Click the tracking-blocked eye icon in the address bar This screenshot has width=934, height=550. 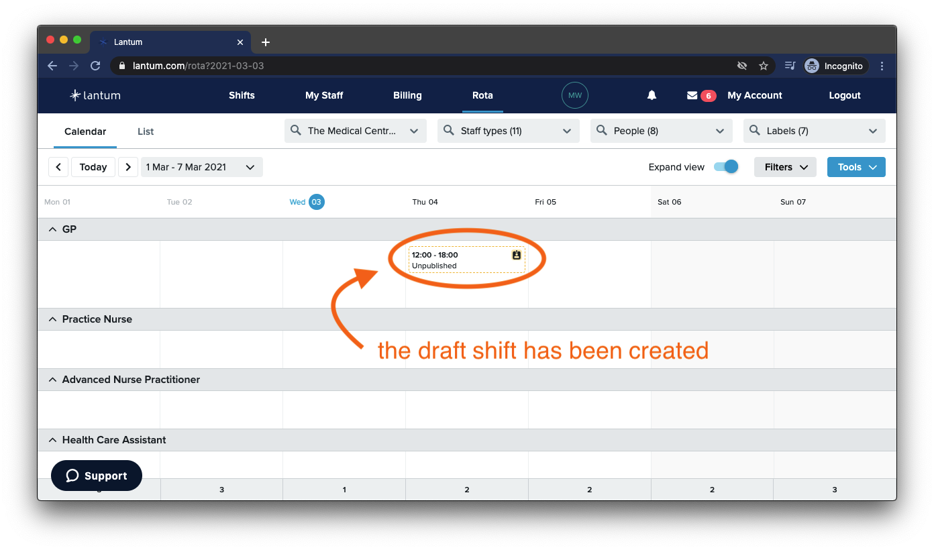(x=742, y=66)
